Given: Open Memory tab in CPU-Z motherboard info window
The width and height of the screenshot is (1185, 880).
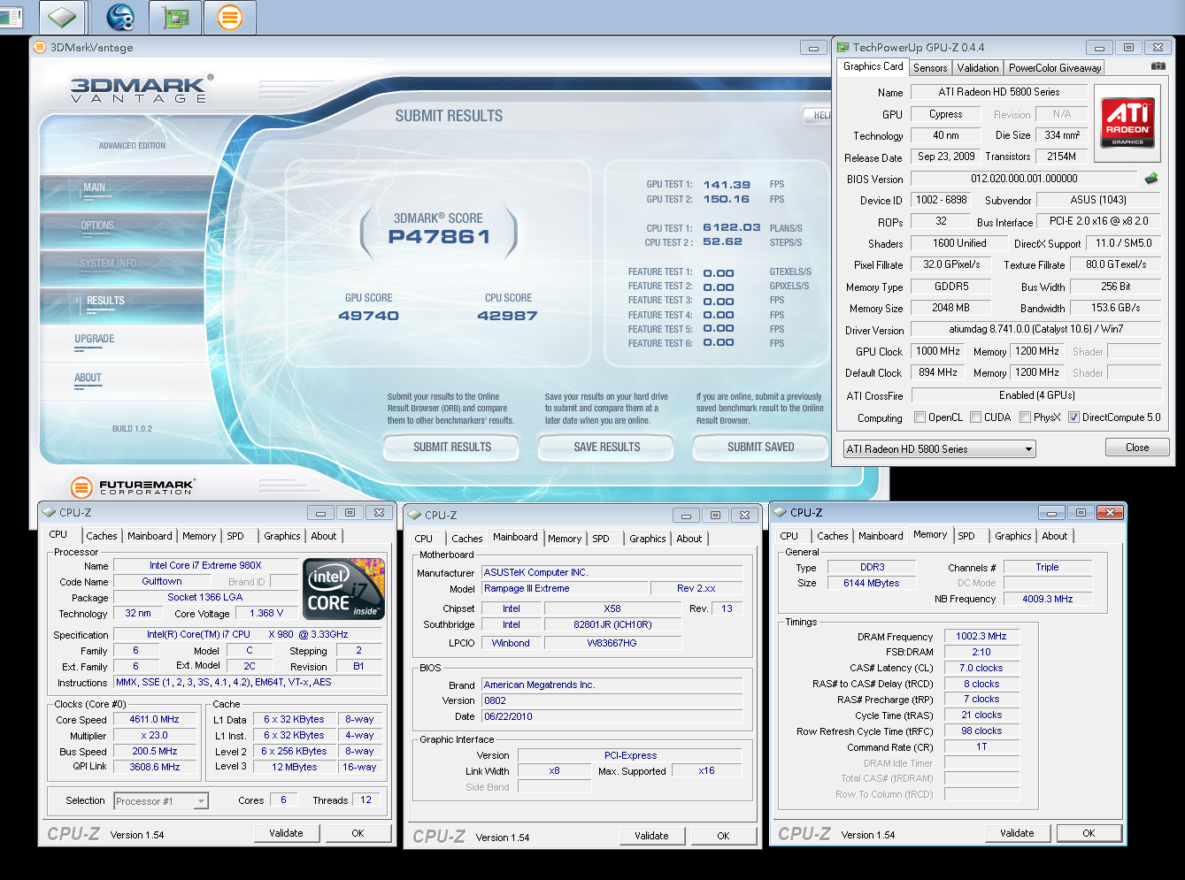Looking at the screenshot, I should point(565,539).
